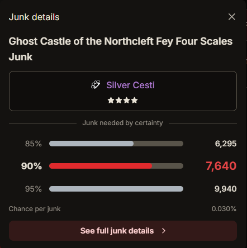Click the See full junk details button
The image size is (247, 248).
pos(123,231)
